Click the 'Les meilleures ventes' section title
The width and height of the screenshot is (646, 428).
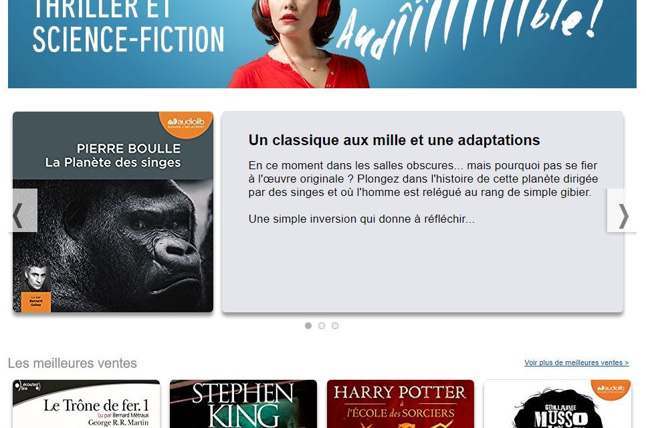(x=72, y=363)
